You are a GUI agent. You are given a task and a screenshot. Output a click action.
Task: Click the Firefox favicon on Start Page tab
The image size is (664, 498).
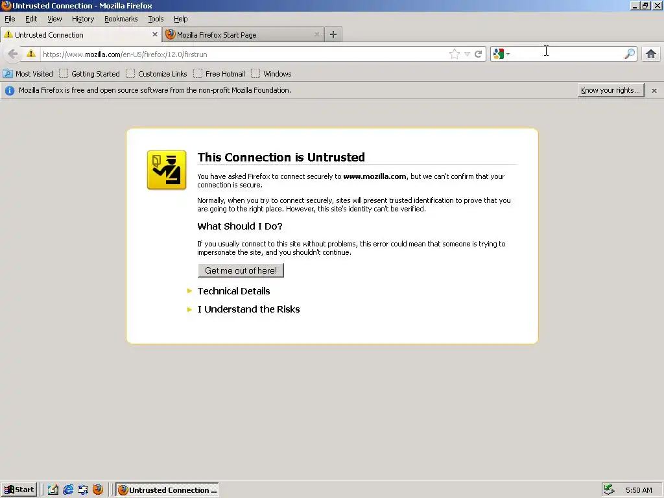tap(171, 34)
